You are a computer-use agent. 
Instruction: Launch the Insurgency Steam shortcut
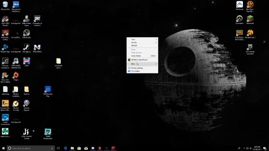[x=26, y=48]
